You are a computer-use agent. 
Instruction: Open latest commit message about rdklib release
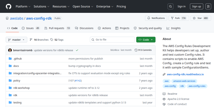(x=53, y=50)
